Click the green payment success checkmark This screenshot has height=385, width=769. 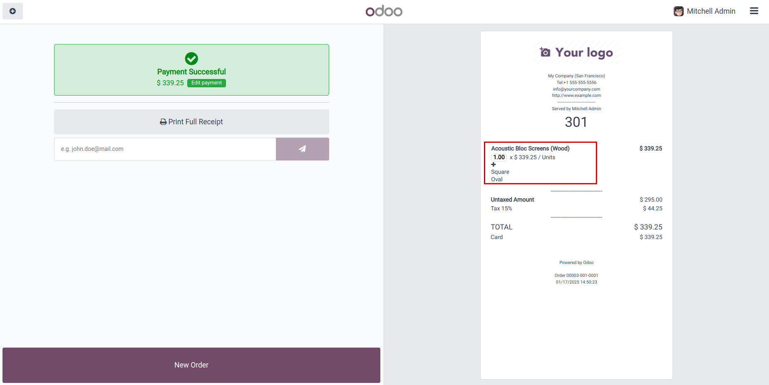coord(191,59)
